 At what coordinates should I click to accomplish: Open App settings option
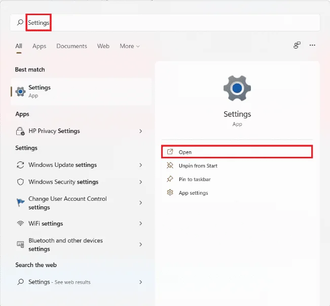click(x=237, y=193)
